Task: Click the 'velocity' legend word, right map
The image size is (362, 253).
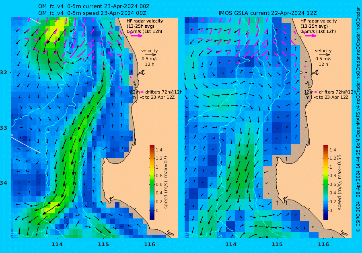Action: pos(323,51)
